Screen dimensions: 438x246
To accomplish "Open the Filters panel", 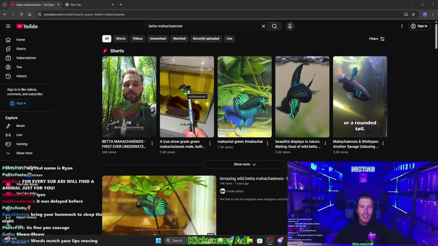I will click(x=377, y=39).
